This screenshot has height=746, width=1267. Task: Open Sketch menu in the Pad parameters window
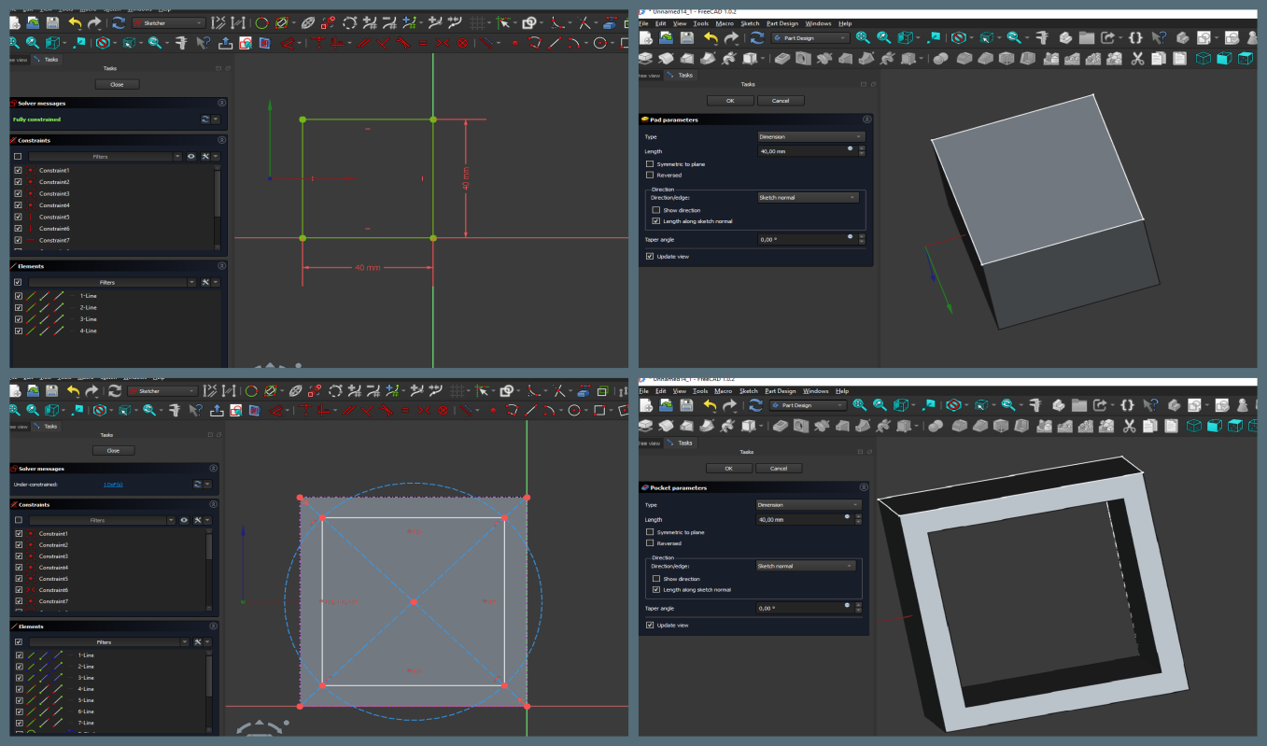click(x=750, y=23)
